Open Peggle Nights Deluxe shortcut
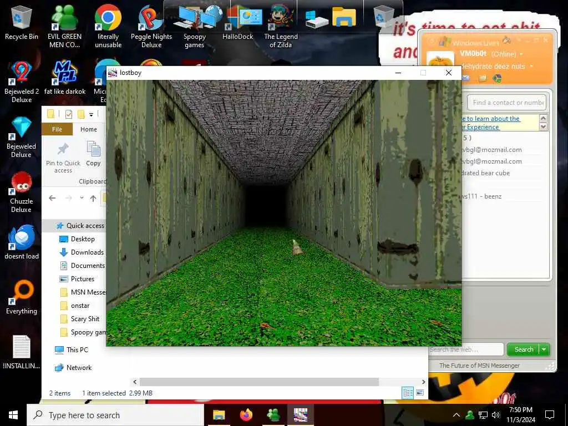 [151, 26]
